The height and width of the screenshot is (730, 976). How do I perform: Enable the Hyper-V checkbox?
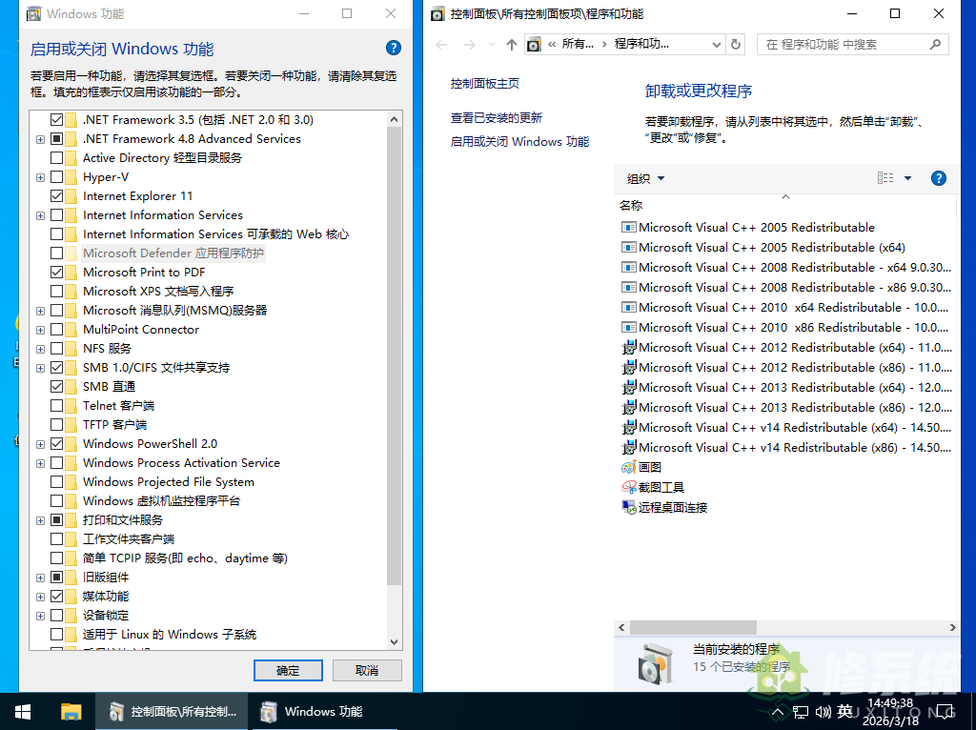tap(57, 177)
